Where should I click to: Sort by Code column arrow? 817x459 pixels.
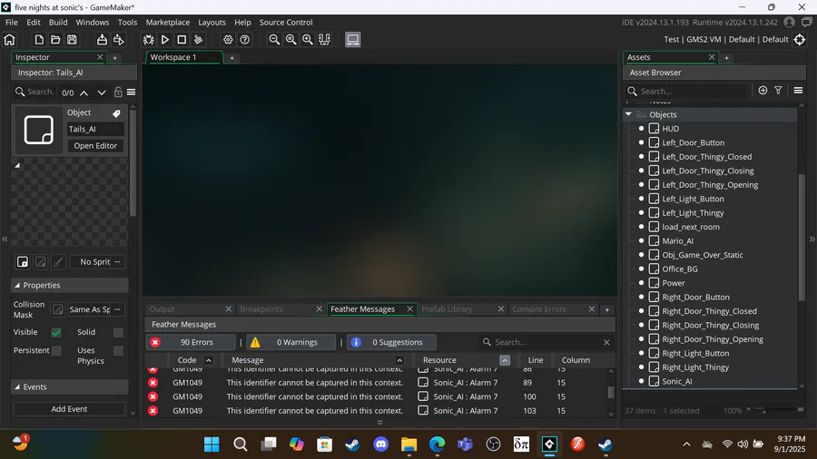209,360
